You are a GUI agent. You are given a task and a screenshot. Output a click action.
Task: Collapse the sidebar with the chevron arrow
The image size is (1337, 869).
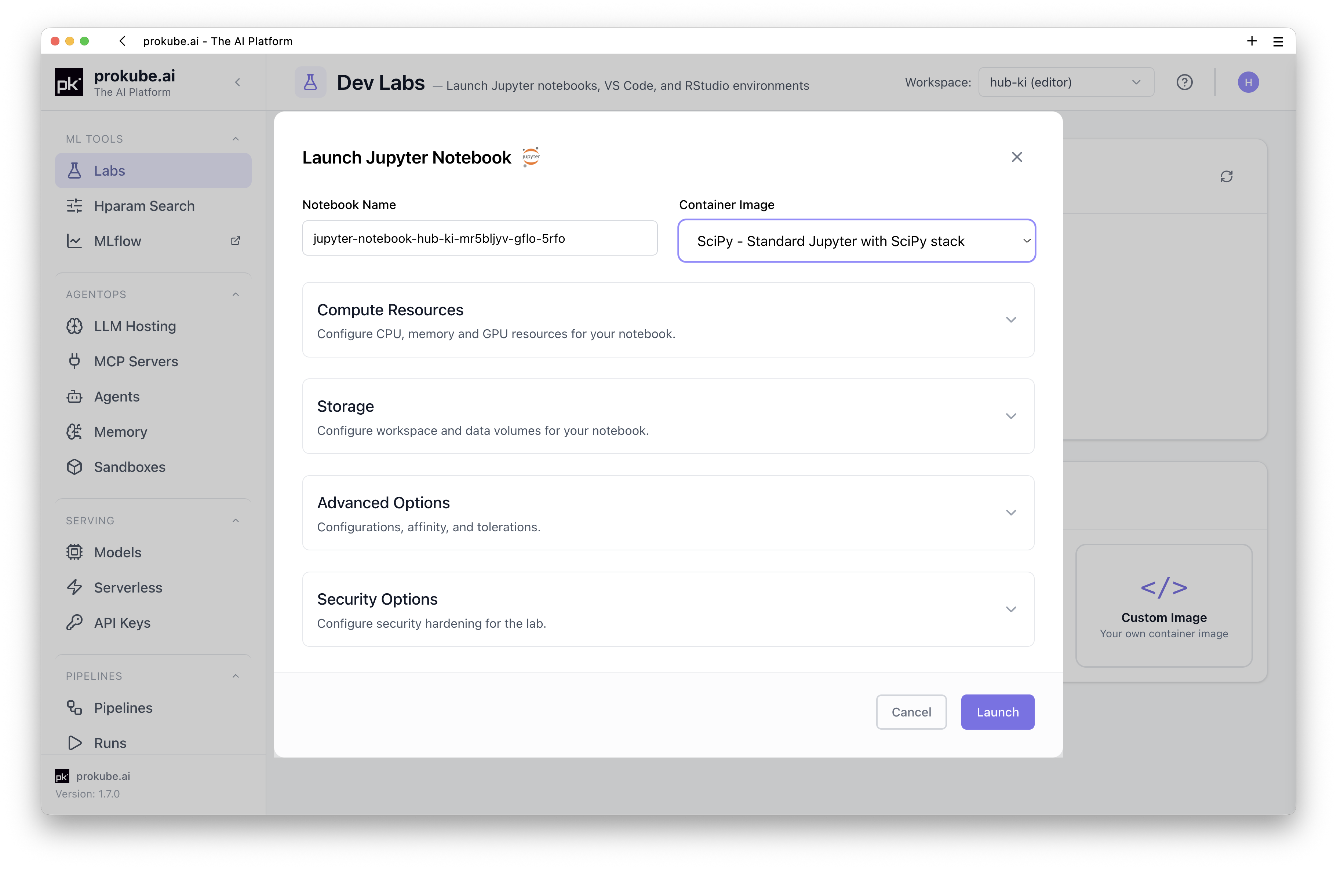pyautogui.click(x=237, y=82)
